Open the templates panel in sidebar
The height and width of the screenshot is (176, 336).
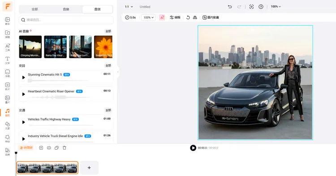click(x=7, y=21)
